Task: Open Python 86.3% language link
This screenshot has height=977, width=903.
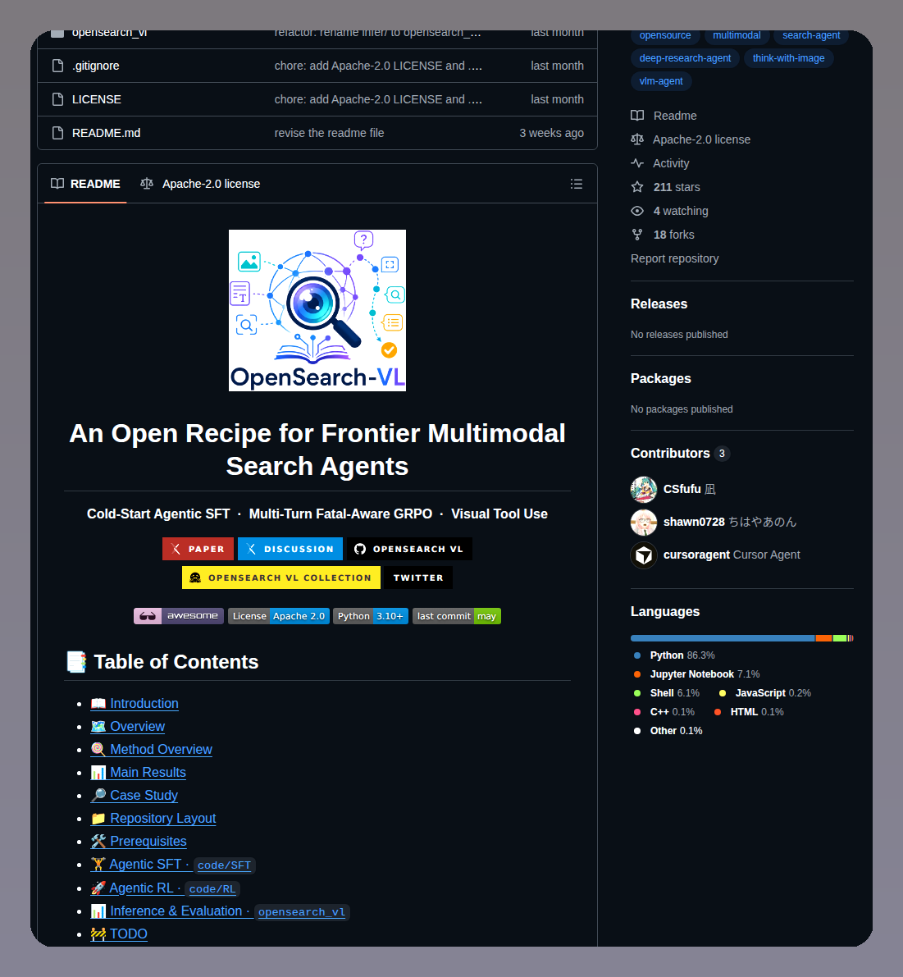Action: click(674, 655)
